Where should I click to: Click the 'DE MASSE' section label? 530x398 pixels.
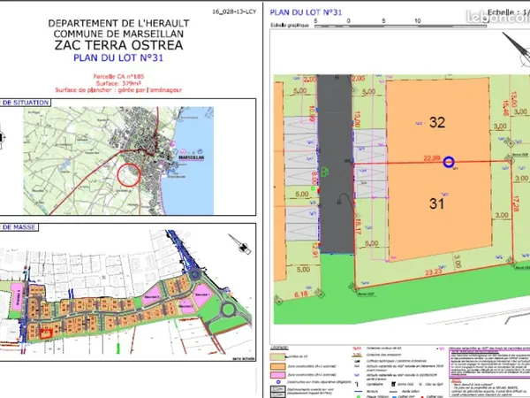click(x=19, y=227)
